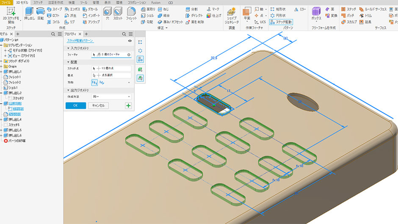Switch to the コラボレーション ribbon tab
The height and width of the screenshot is (224, 398).
[x=137, y=3]
